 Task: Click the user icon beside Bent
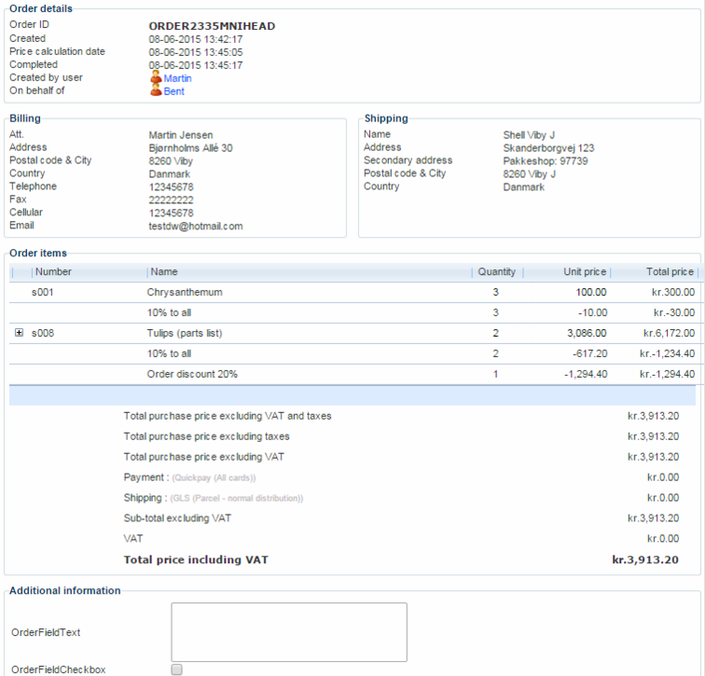pyautogui.click(x=156, y=91)
